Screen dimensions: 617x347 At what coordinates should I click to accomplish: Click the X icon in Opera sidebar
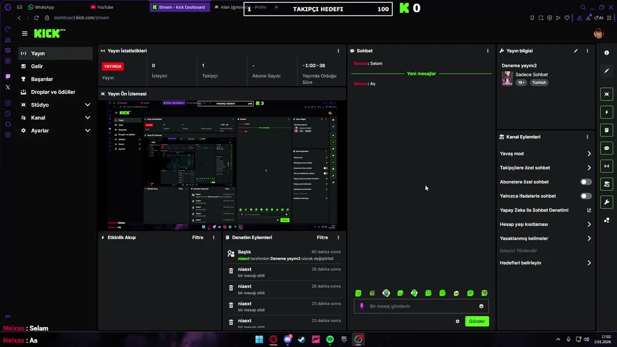(8, 87)
